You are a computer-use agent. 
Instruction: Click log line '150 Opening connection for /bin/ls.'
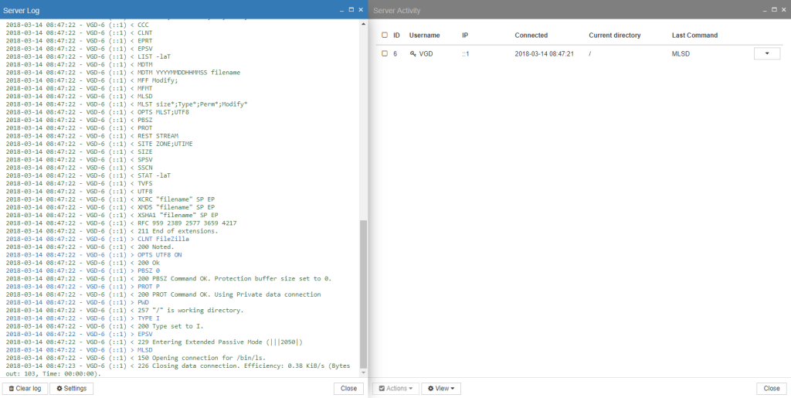tap(136, 358)
